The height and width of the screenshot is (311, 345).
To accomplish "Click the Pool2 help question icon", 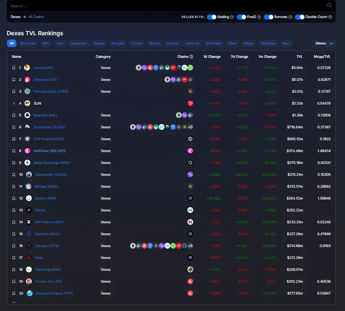I will 259,17.
